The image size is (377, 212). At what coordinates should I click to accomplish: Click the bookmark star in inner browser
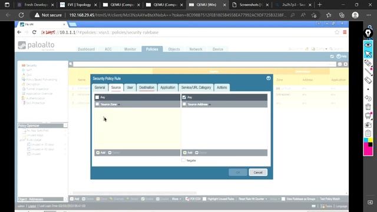337,32
